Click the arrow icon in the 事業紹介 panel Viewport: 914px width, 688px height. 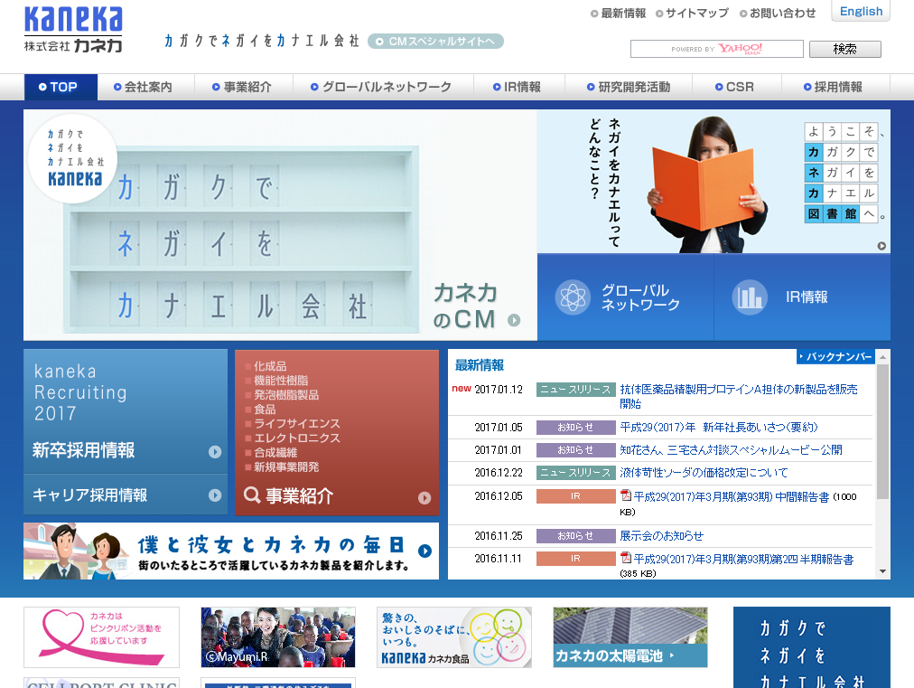click(x=424, y=498)
